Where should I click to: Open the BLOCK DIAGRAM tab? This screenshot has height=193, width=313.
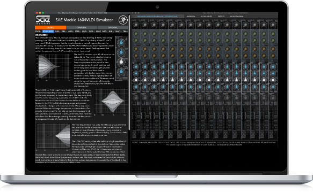click(237, 17)
